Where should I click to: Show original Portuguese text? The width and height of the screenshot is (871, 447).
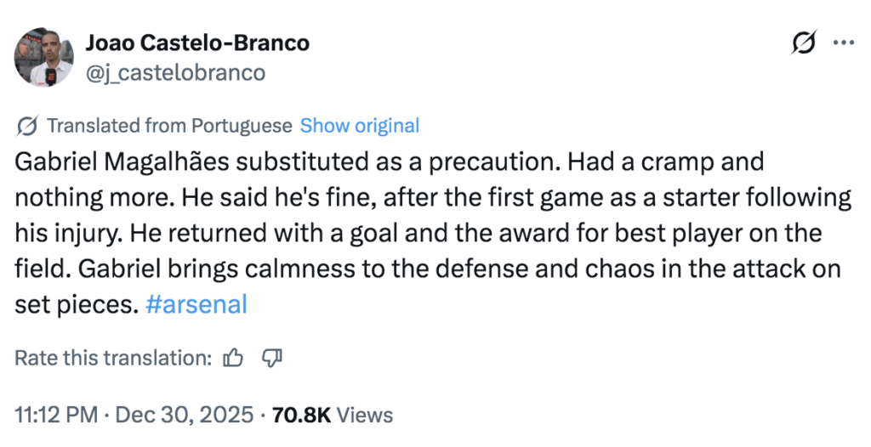click(x=359, y=127)
